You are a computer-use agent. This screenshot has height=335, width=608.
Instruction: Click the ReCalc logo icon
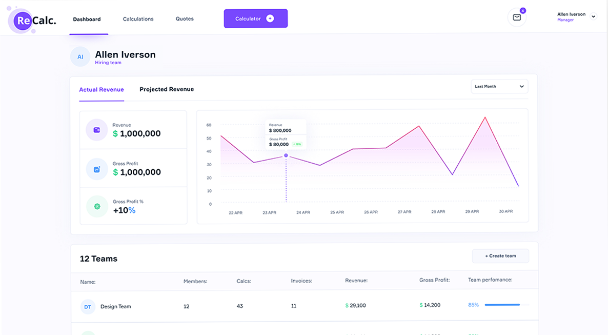point(24,21)
